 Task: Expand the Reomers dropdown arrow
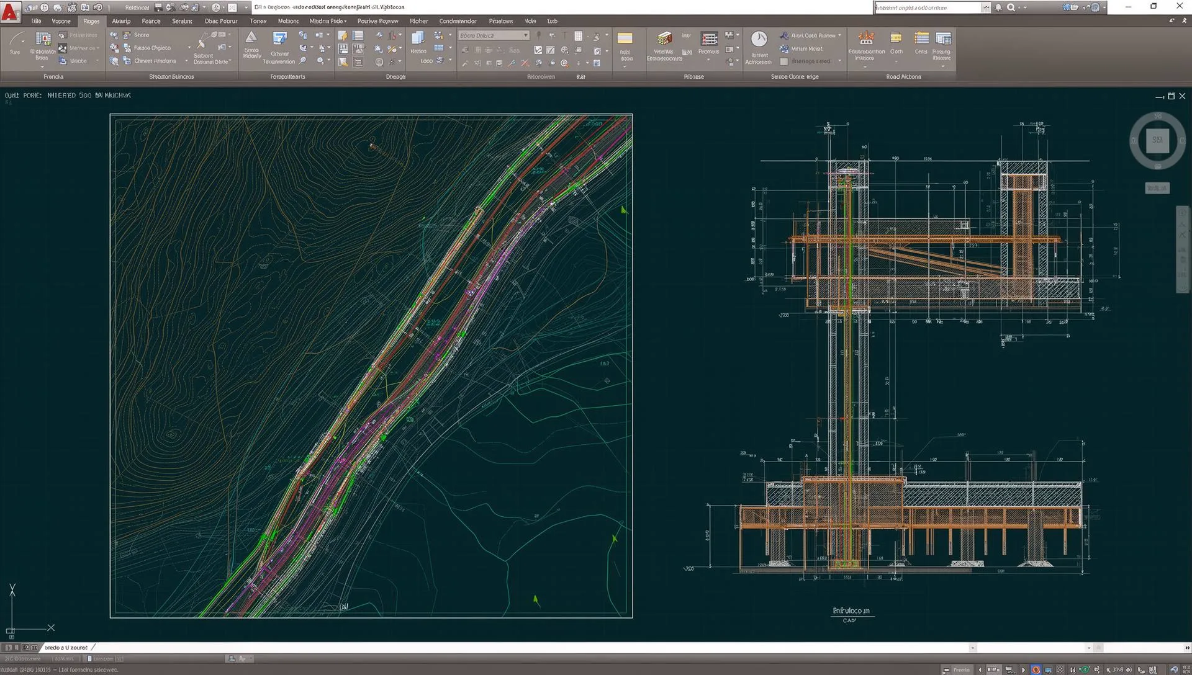tap(708, 60)
